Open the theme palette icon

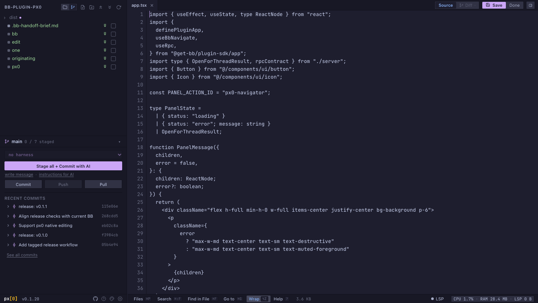pyautogui.click(x=112, y=299)
